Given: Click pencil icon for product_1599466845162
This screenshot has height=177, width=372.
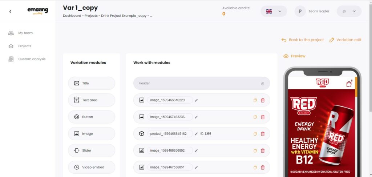Looking at the screenshot, I should click(196, 134).
